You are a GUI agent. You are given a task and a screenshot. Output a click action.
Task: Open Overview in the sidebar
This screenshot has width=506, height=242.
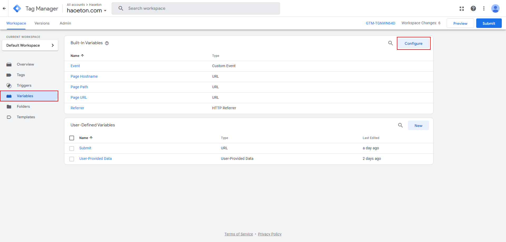pos(25,64)
